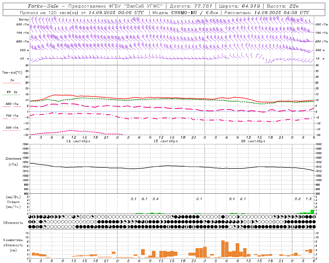The image size is (329, 263).
Task: Click the Широта: 64.919 value
Action: coord(240,6)
